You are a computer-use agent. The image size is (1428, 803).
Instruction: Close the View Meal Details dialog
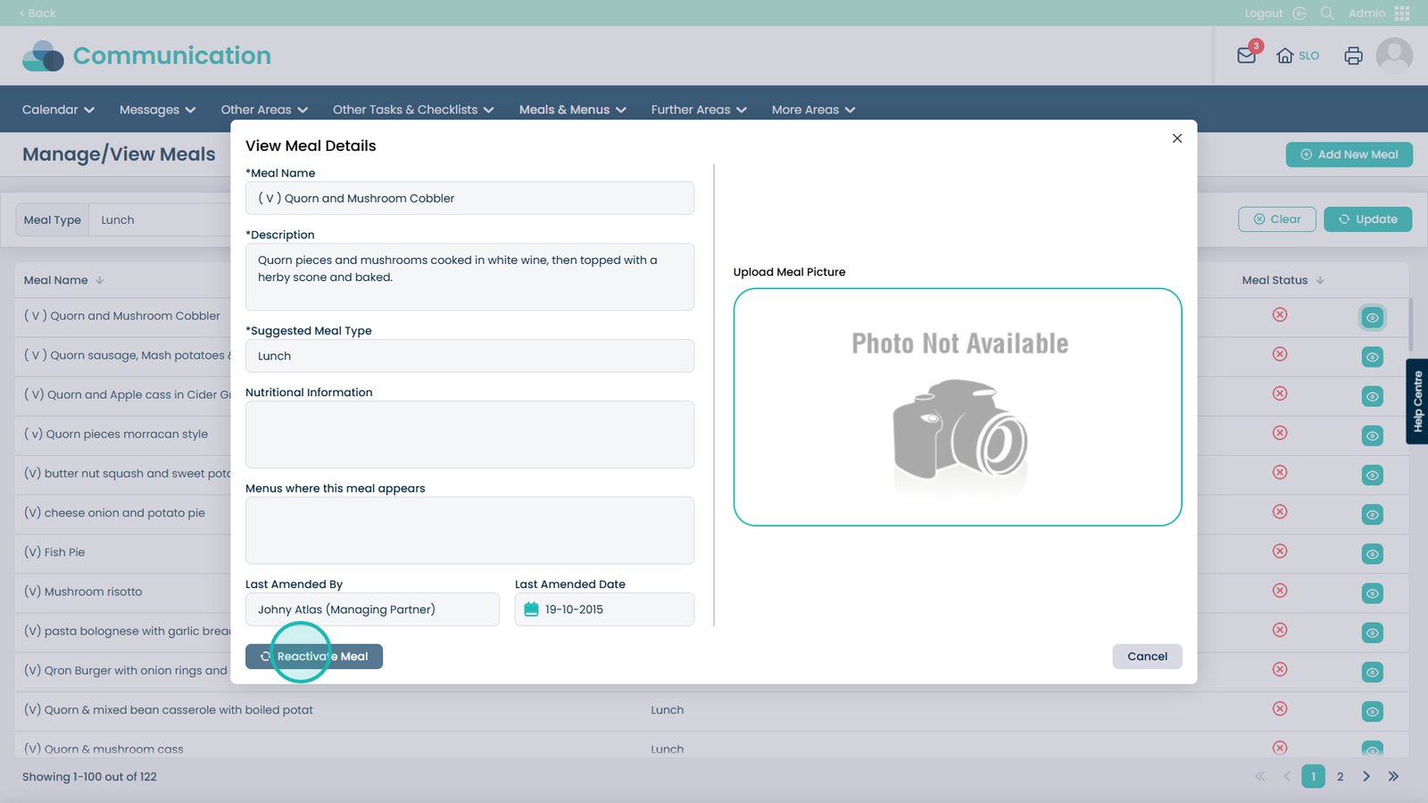(1176, 138)
